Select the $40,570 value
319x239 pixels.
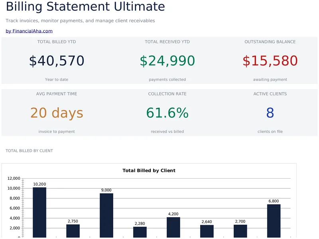(x=57, y=61)
